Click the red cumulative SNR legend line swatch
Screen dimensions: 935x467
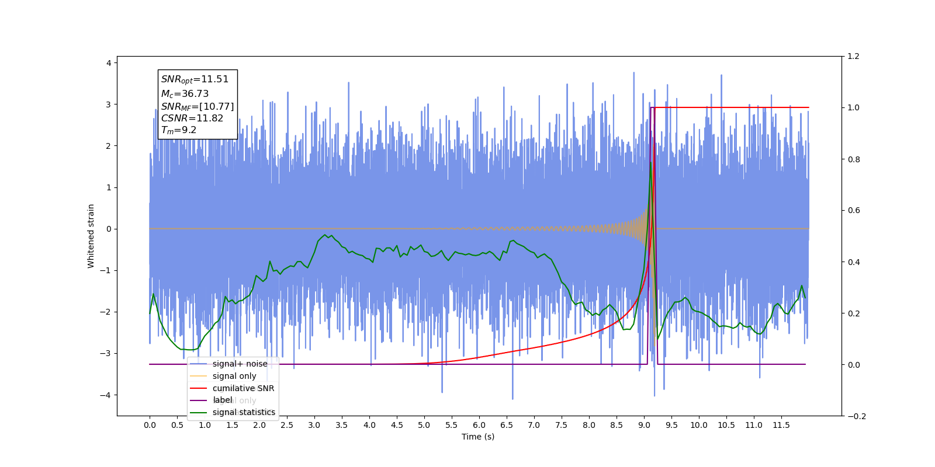coord(199,388)
